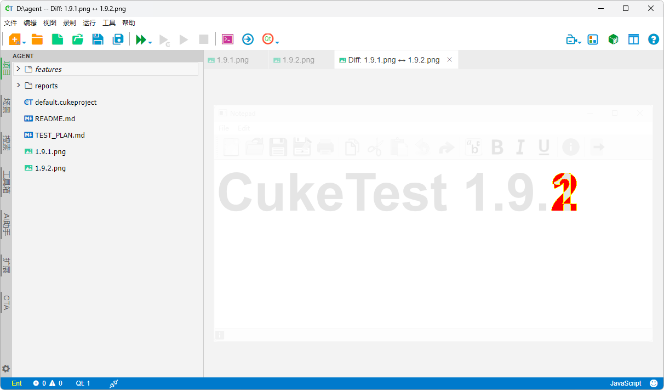The image size is (664, 390).
Task: Expand the reports folder chevron
Action: (18, 86)
